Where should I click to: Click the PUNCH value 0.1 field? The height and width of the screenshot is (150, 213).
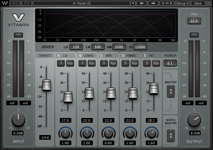tap(170, 63)
